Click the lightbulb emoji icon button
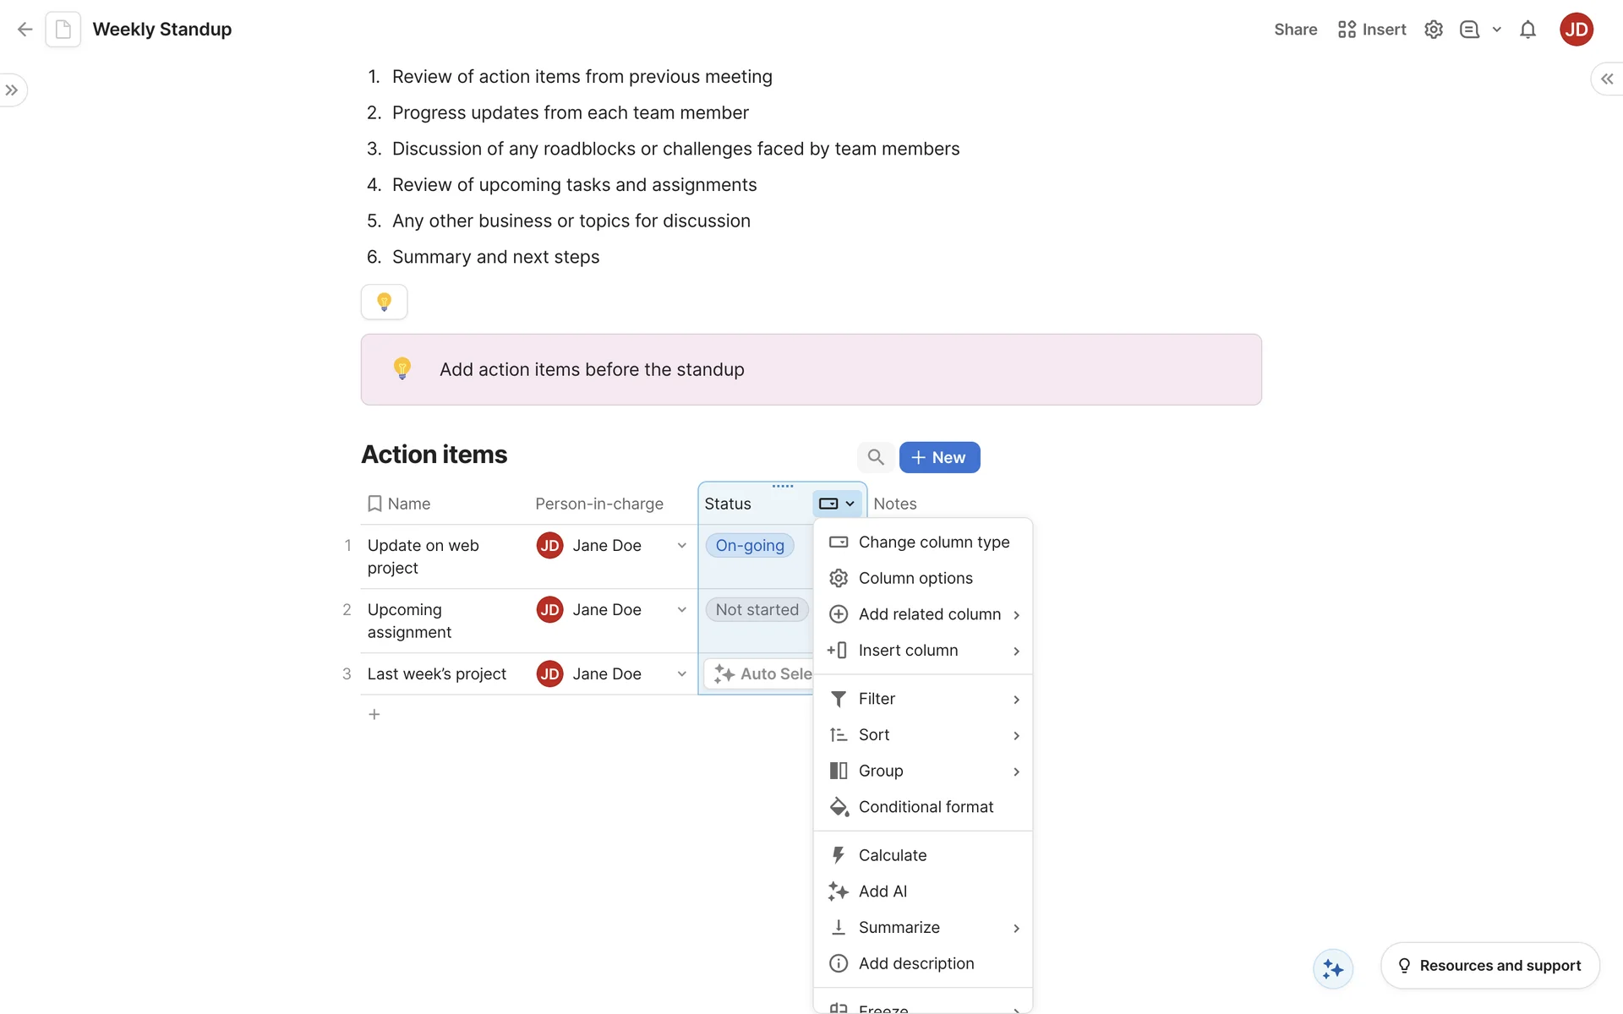The height and width of the screenshot is (1014, 1623). (x=385, y=302)
